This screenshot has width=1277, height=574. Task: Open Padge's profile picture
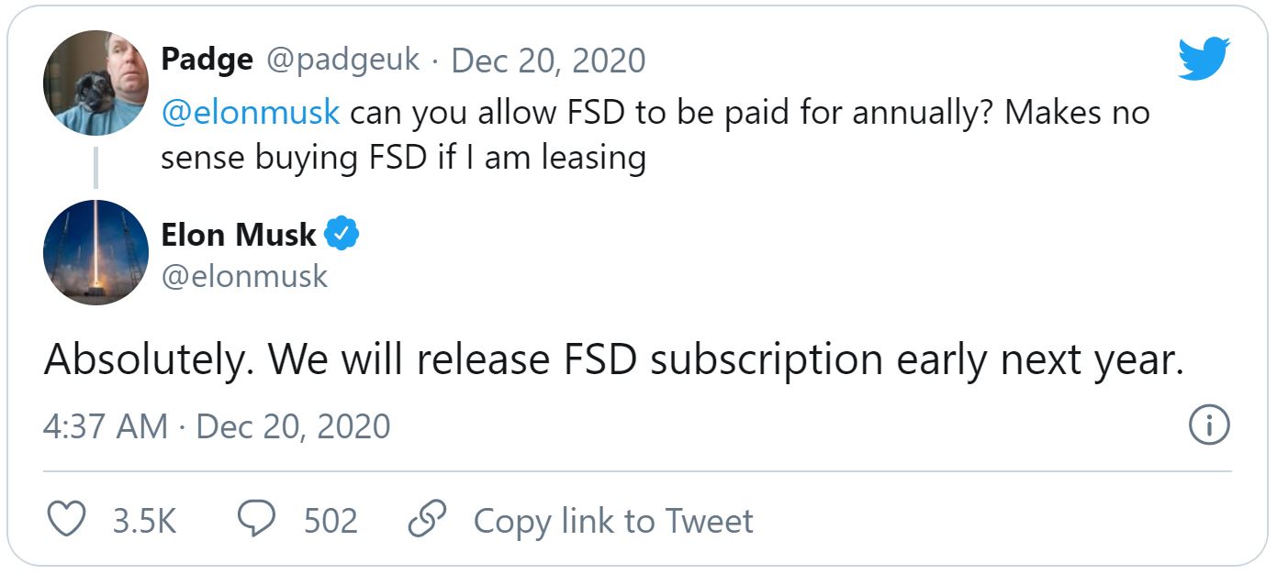pyautogui.click(x=95, y=83)
